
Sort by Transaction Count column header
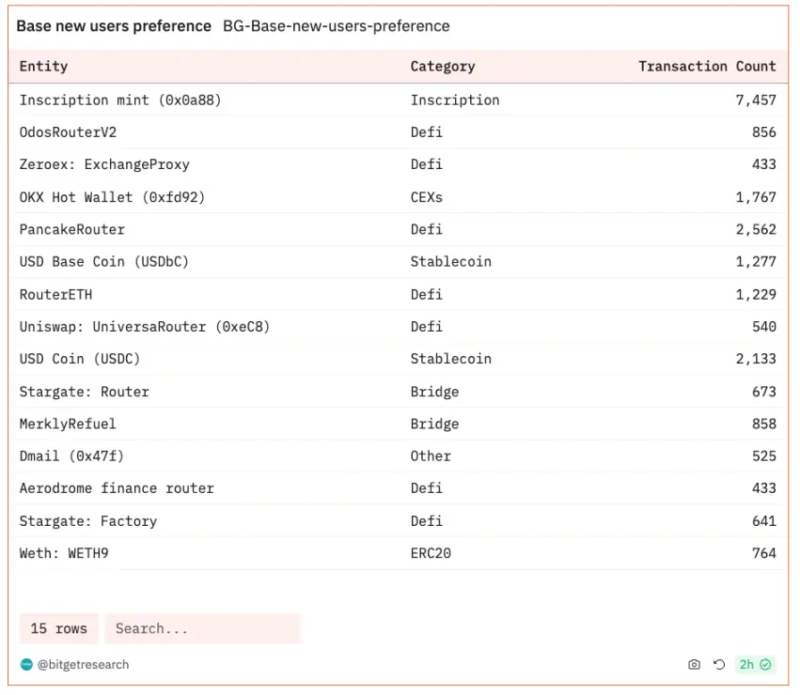(707, 67)
